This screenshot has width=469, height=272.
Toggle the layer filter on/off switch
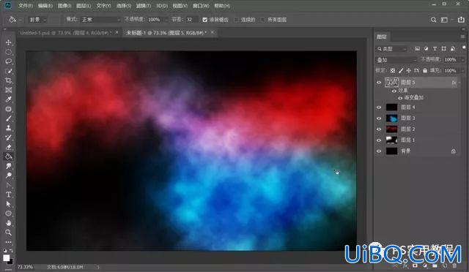[x=464, y=48]
